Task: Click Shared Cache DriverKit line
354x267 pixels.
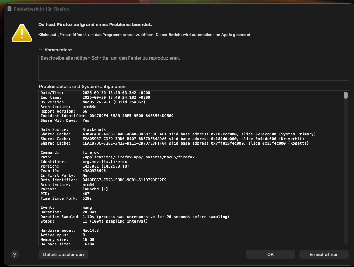Action: pos(172,139)
